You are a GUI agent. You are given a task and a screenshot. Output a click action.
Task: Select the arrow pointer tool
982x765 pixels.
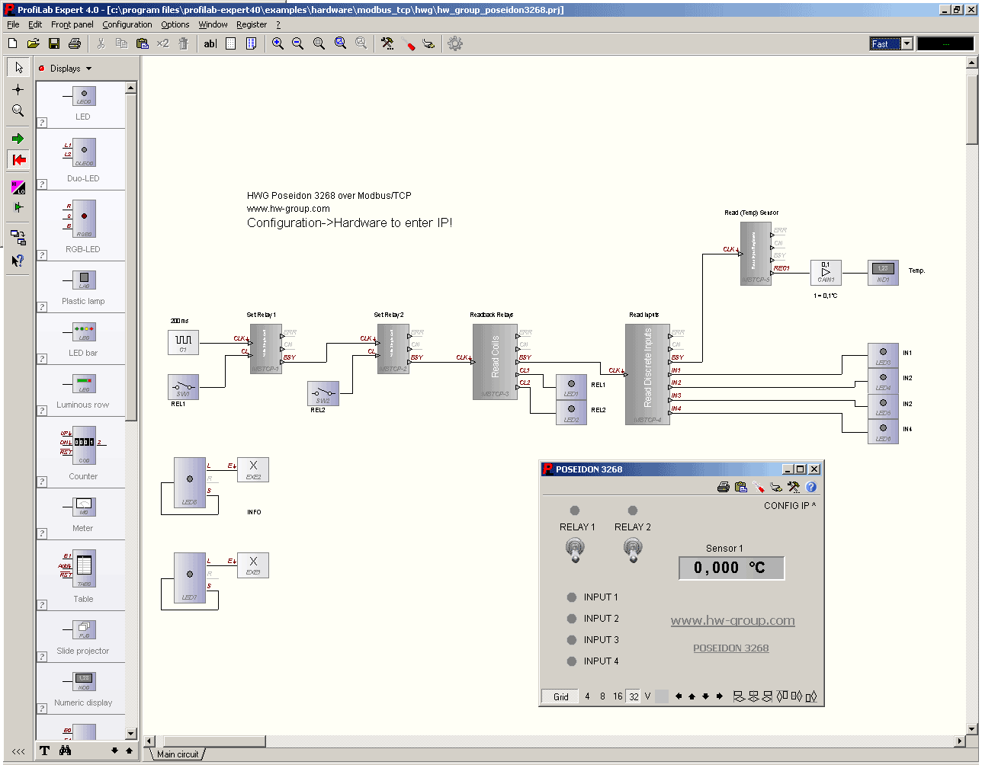click(x=18, y=68)
